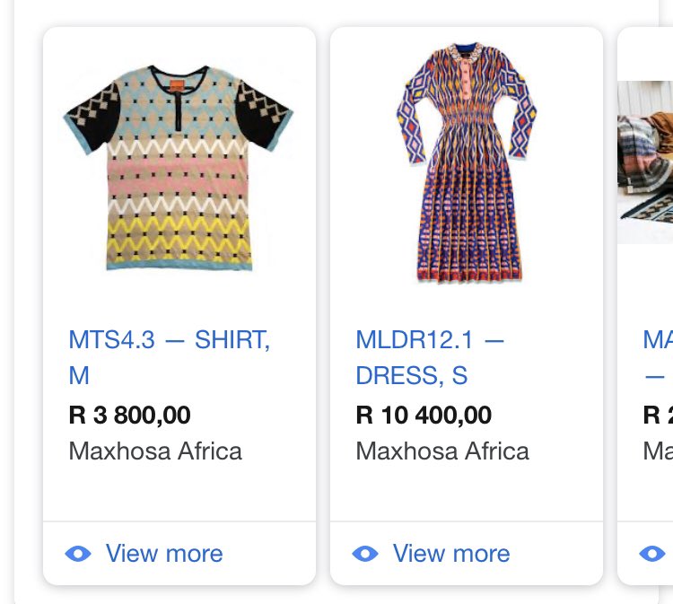Open the patterned shirt product image
The width and height of the screenshot is (673, 604).
pos(179,168)
